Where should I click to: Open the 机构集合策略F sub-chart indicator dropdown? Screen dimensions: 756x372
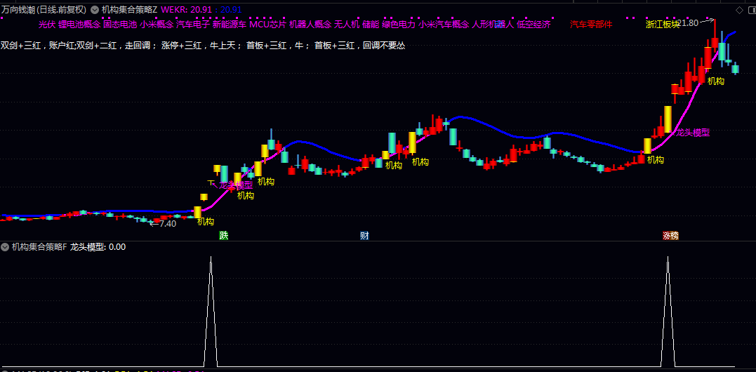(5, 247)
